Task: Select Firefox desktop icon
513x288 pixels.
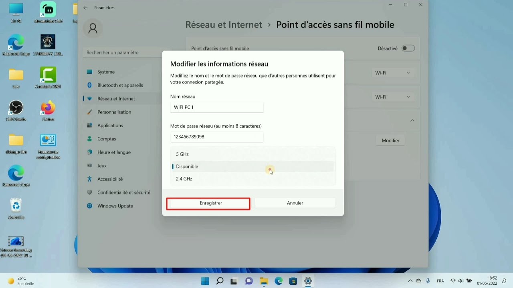Action: point(48,111)
